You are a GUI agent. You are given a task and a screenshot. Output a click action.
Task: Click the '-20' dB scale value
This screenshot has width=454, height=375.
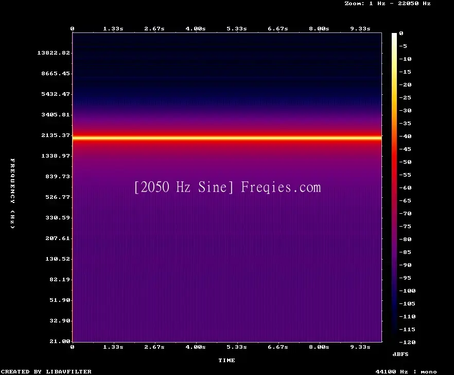click(405, 84)
